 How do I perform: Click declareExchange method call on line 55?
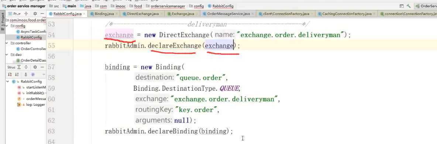(x=174, y=46)
